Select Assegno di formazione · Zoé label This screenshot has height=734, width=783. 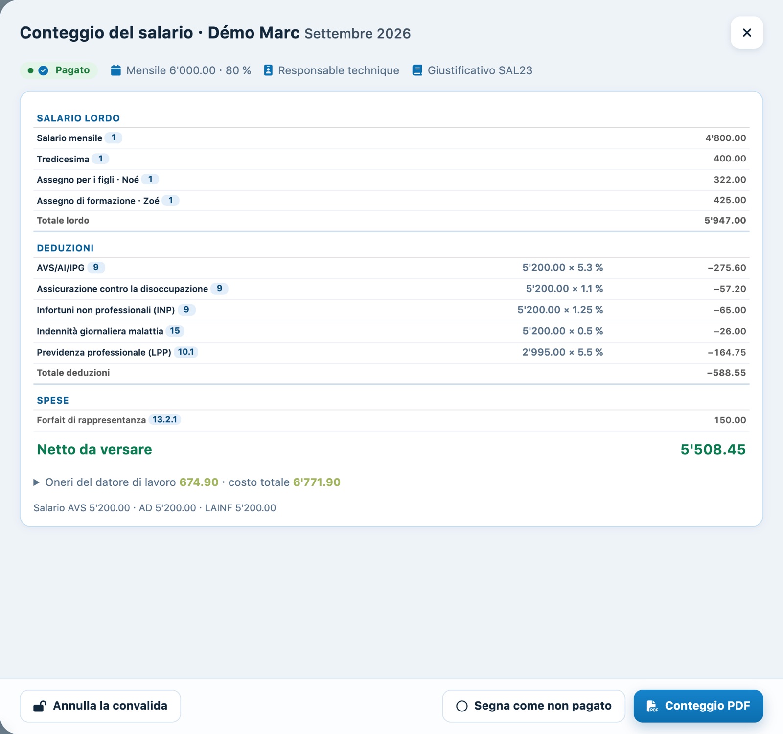coord(98,201)
